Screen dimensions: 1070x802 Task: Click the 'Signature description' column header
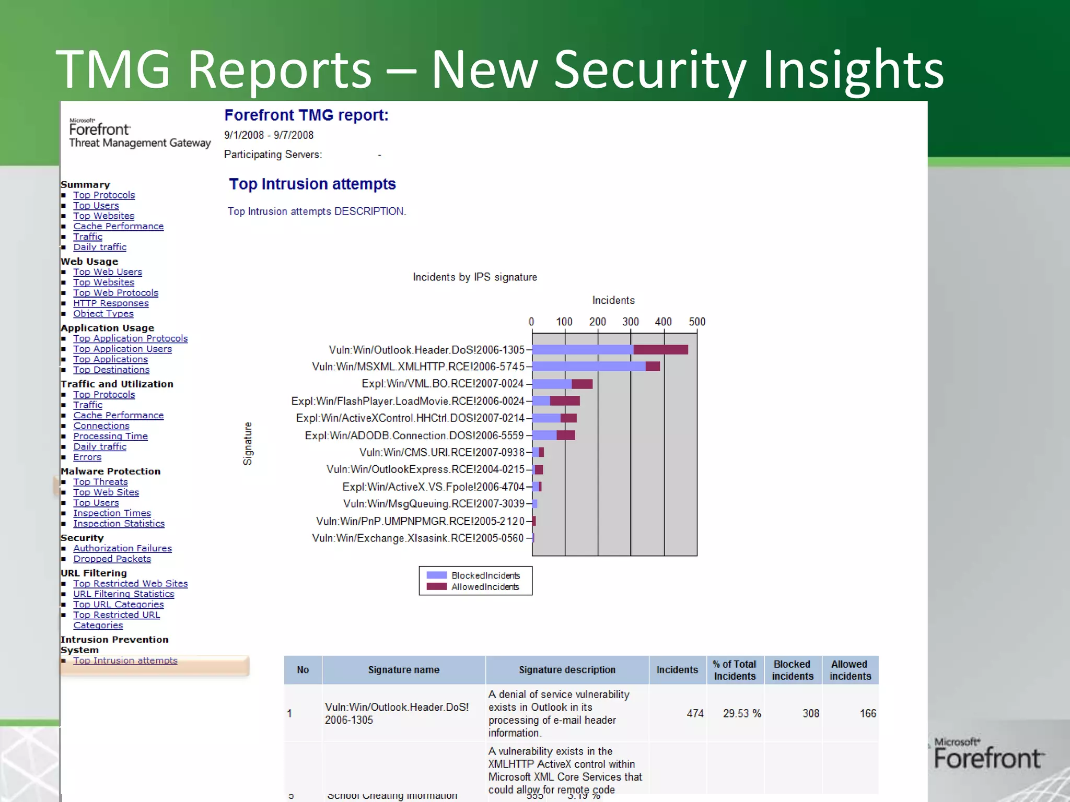(567, 670)
